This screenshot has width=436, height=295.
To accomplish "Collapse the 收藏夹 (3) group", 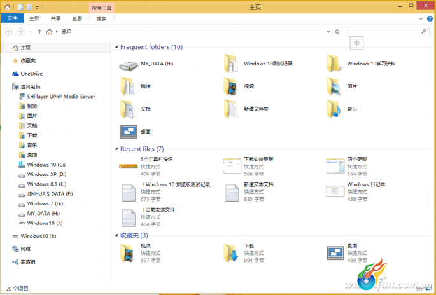I will pyautogui.click(x=116, y=235).
